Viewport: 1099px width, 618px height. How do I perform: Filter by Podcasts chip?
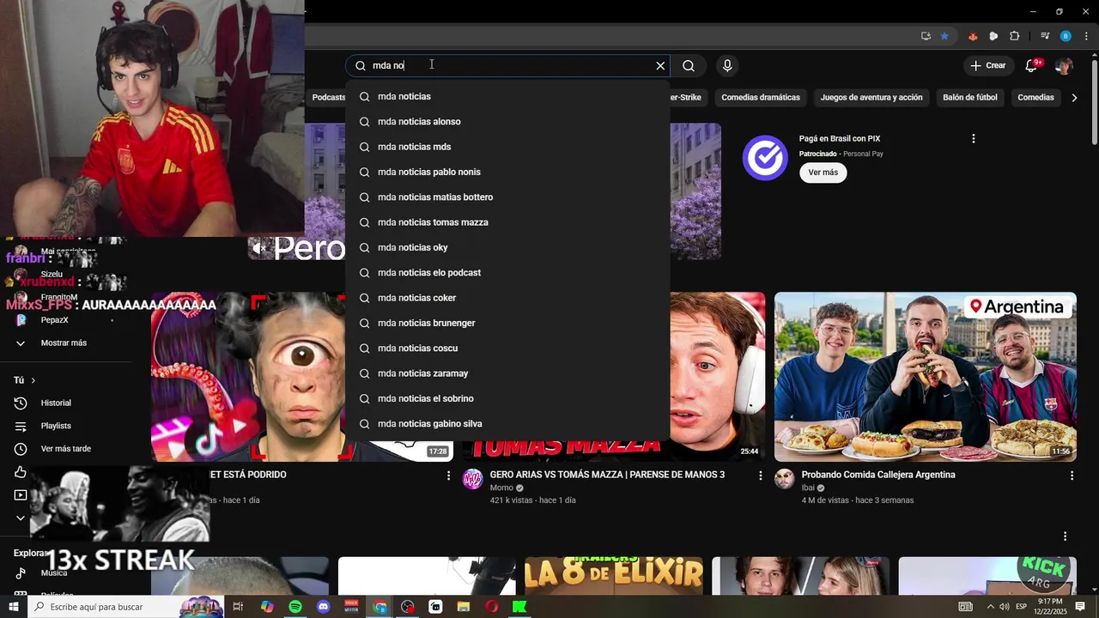327,98
